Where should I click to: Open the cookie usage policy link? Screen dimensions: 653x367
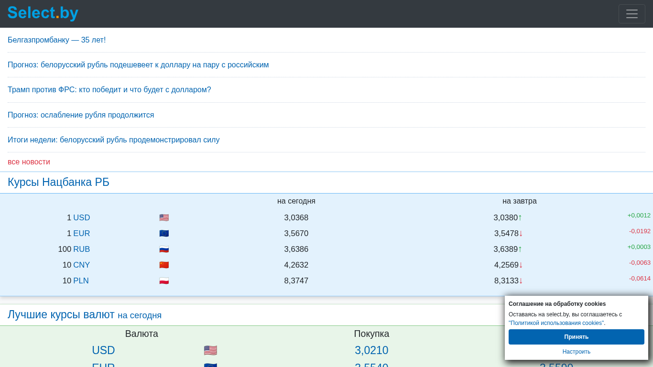[x=556, y=323]
